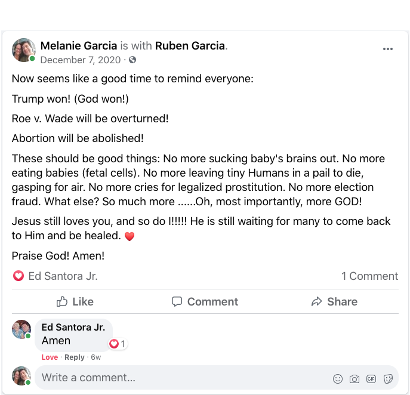This screenshot has height=395, width=410.
Task: Click Melanie Garcia's post avatar thumbnail
Action: point(23,50)
